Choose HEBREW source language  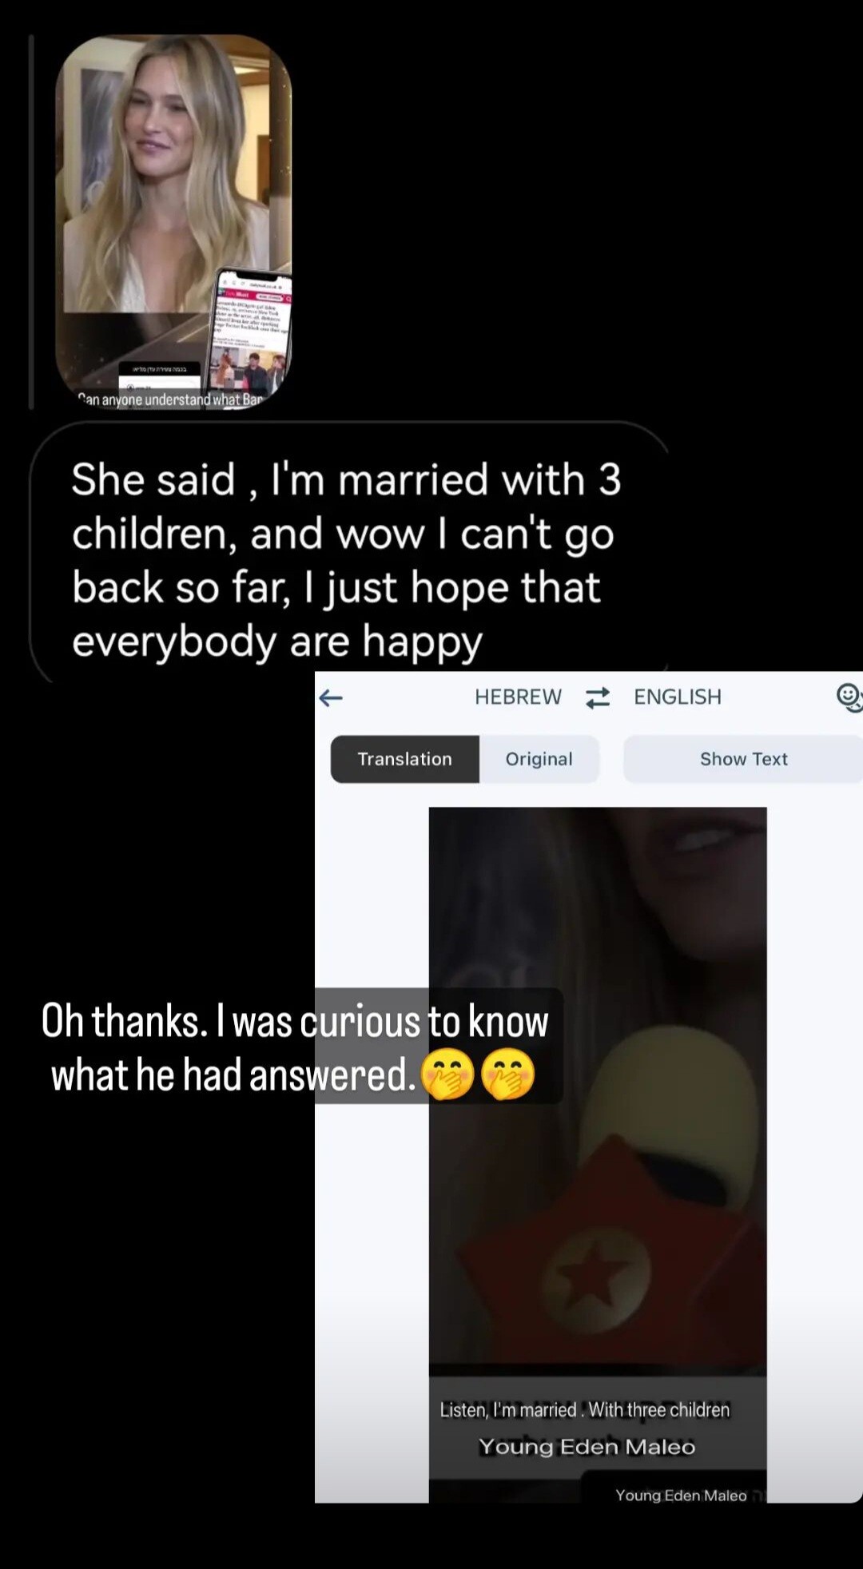coord(518,697)
